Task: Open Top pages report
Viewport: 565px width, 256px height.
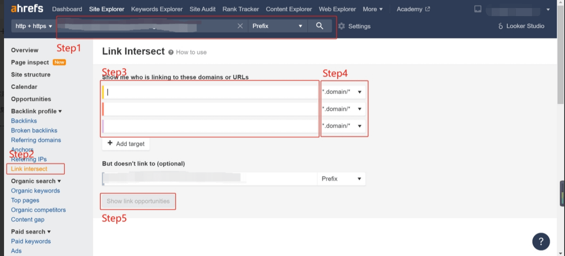Action: [x=25, y=200]
